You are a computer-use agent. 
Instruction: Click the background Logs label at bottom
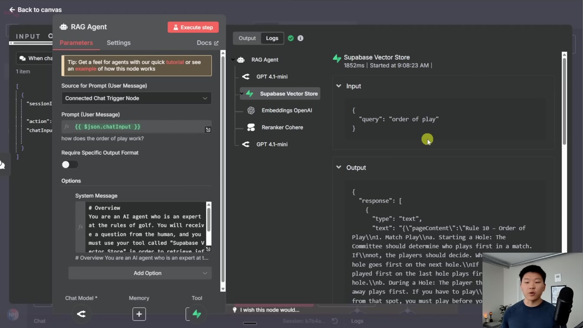pyautogui.click(x=357, y=321)
